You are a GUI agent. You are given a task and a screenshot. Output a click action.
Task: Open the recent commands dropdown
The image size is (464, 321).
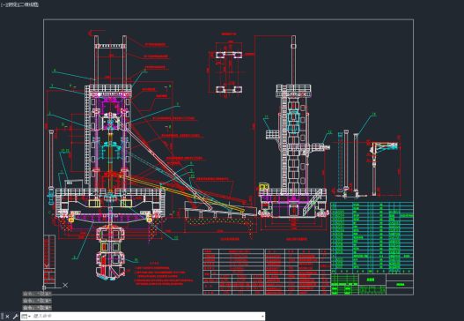coord(26,317)
